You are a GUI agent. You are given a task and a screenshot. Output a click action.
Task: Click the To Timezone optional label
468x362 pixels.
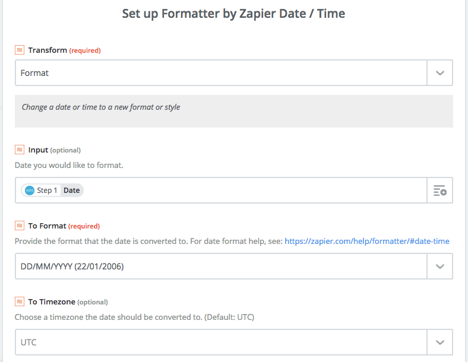[68, 302]
